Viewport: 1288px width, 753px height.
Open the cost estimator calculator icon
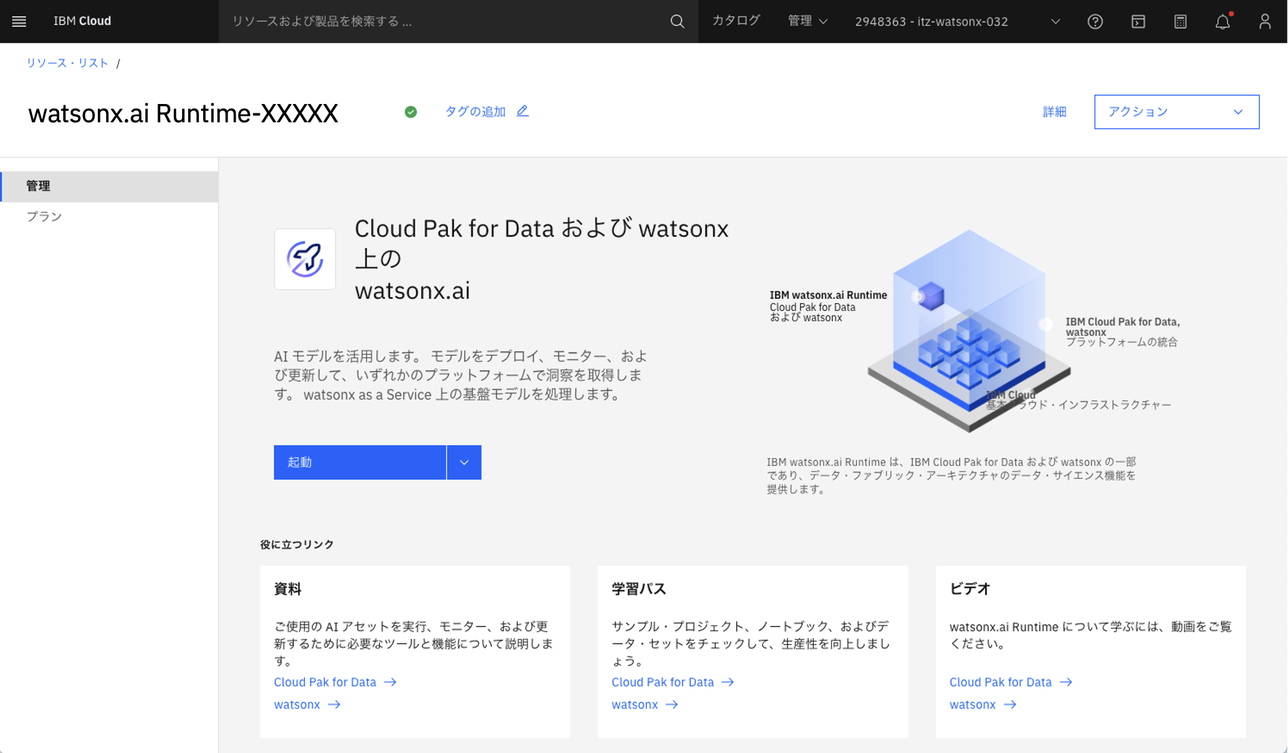(1181, 21)
